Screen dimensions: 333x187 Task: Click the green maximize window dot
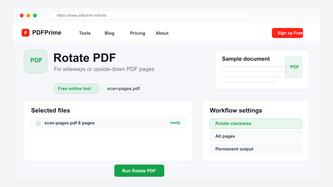(x=35, y=16)
